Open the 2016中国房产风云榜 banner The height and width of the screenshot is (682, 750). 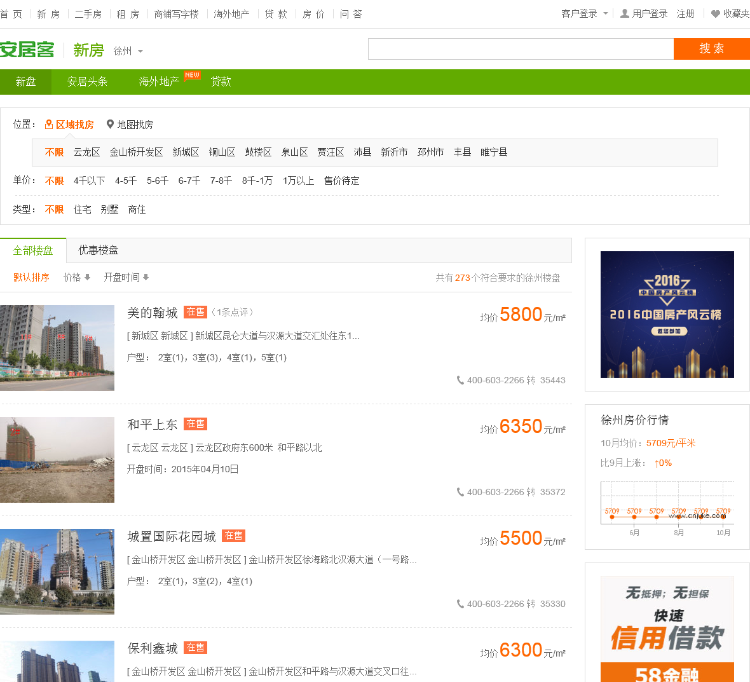[x=667, y=315]
